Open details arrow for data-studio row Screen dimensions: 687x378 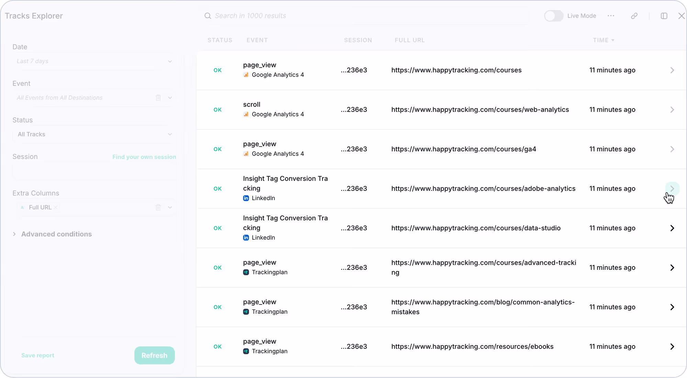pyautogui.click(x=672, y=228)
